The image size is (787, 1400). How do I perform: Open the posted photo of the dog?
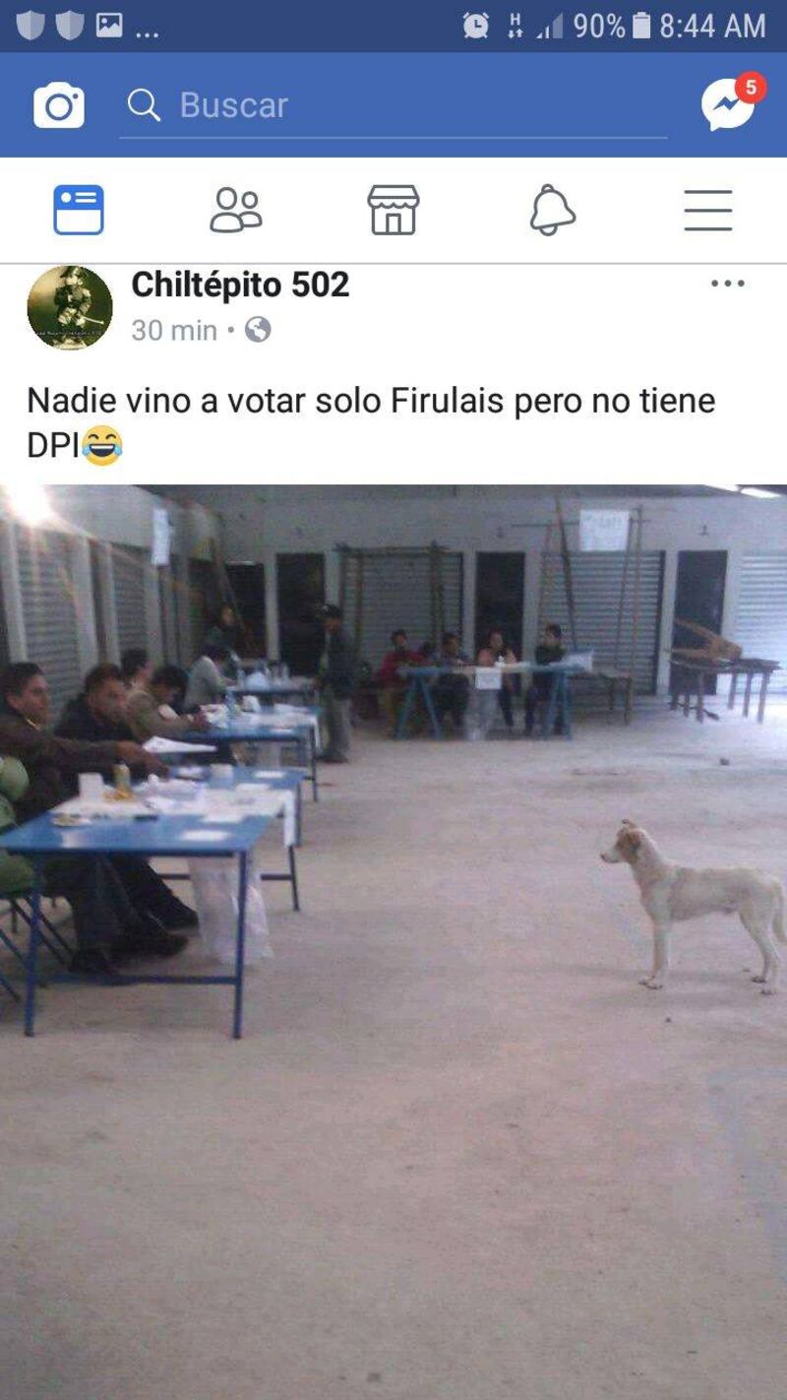pyautogui.click(x=393, y=942)
